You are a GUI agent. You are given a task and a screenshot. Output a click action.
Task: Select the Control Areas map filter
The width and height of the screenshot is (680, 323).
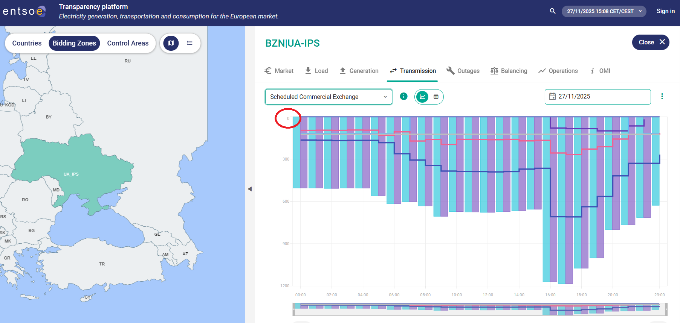[128, 43]
